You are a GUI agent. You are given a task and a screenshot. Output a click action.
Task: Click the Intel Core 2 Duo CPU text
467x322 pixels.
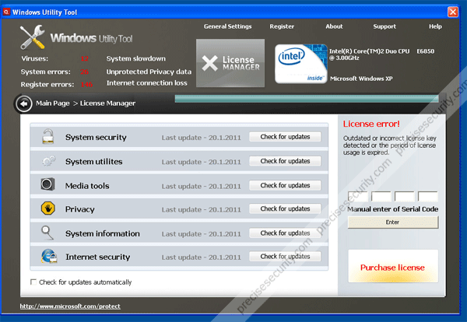click(x=381, y=54)
